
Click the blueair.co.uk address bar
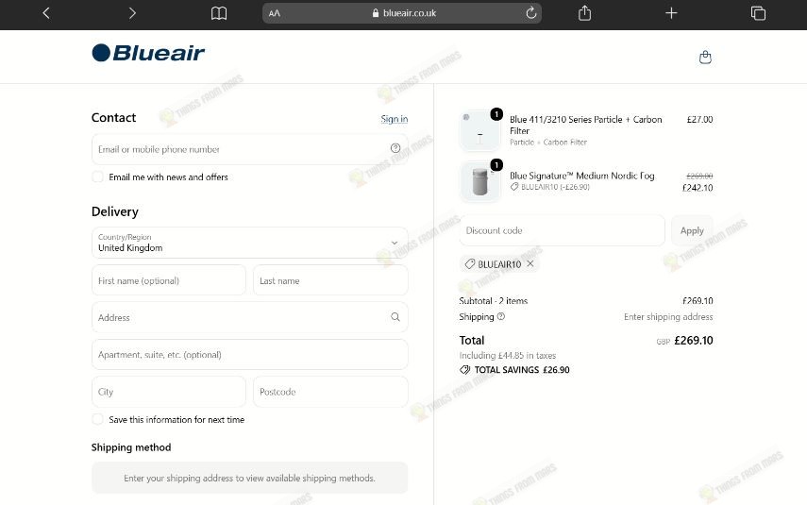[402, 13]
